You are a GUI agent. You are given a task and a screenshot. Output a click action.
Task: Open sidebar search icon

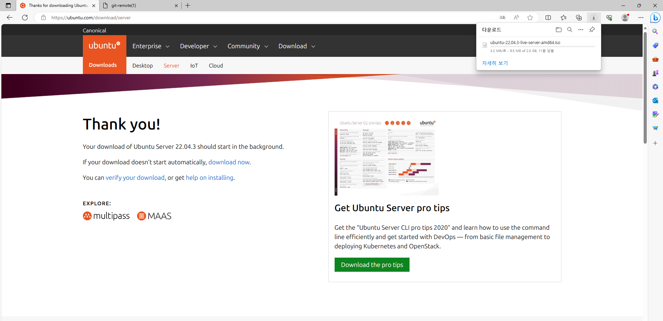point(655,31)
